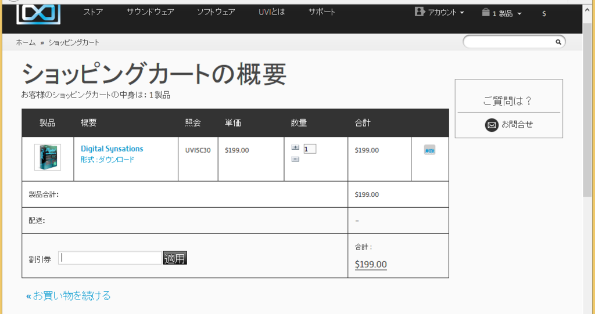Apply coupon with 適用 button
This screenshot has height=314, width=595.
(x=175, y=258)
